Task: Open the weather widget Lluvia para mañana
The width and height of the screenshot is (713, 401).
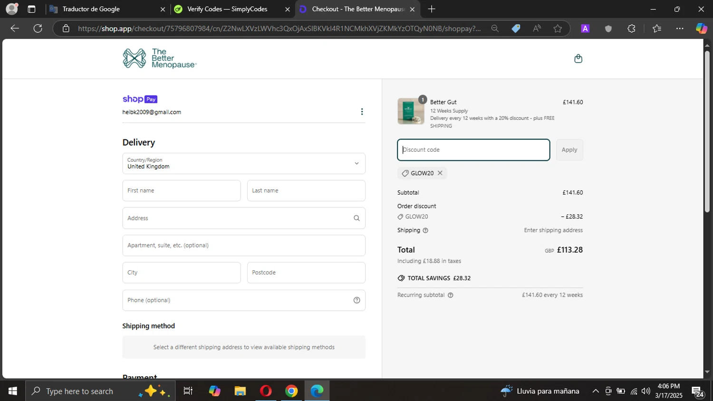Action: tap(540, 391)
